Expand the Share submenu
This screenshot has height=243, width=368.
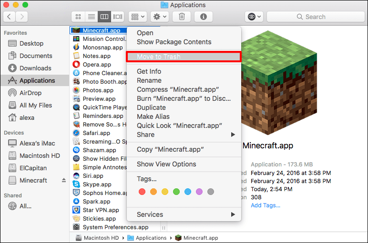(184, 135)
